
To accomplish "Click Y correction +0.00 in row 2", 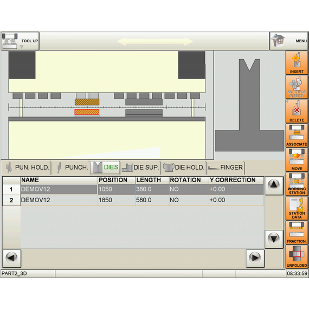I will coord(236,200).
